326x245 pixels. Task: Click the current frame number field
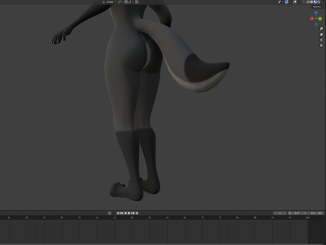280,213
